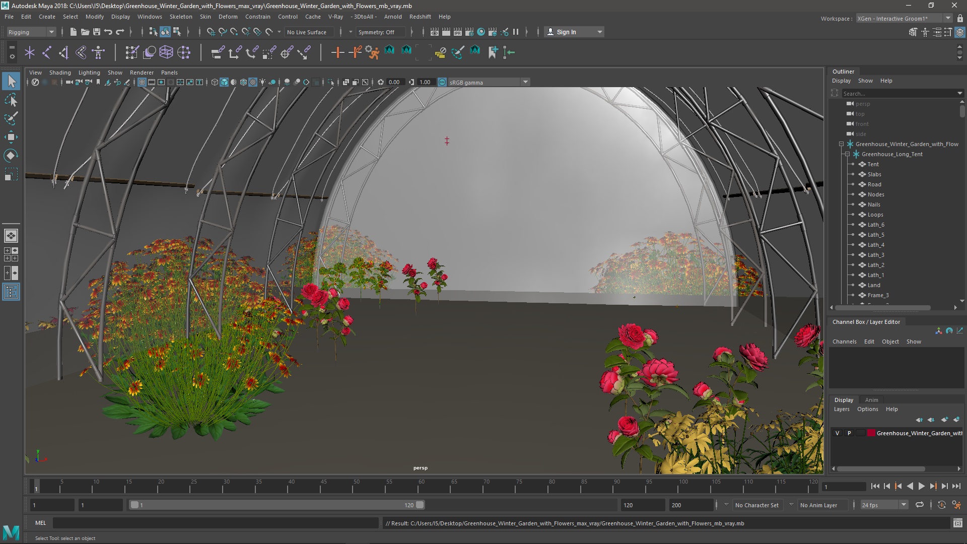967x544 pixels.
Task: Open the 24 fps dropdown
Action: click(883, 505)
